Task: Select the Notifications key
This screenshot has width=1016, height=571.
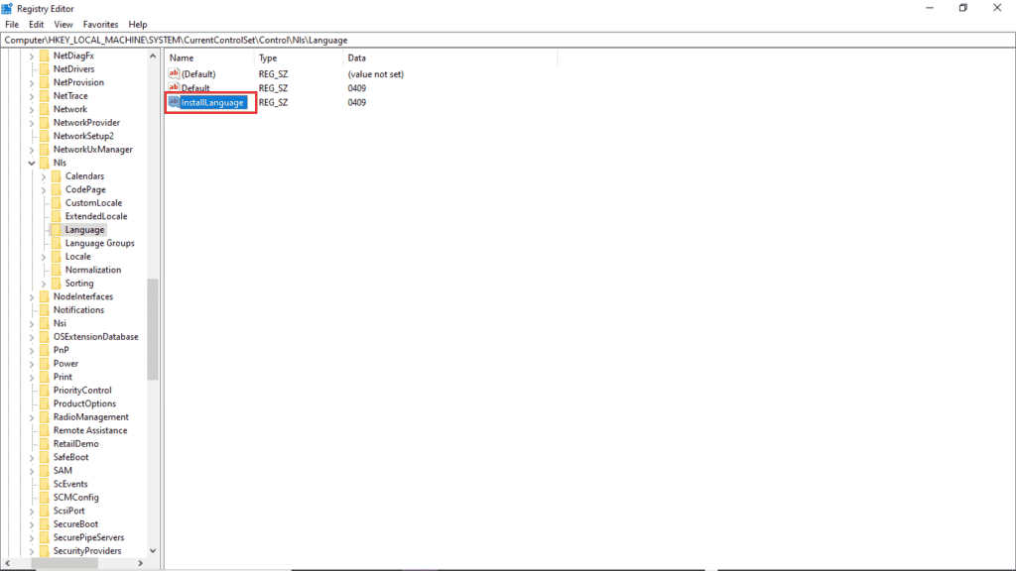Action: tap(78, 309)
